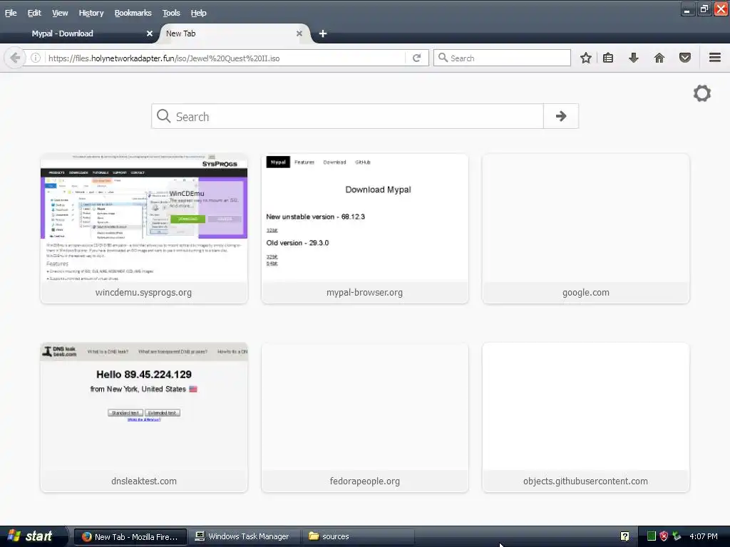Open new tab page settings gear
This screenshot has height=547, width=730.
702,93
